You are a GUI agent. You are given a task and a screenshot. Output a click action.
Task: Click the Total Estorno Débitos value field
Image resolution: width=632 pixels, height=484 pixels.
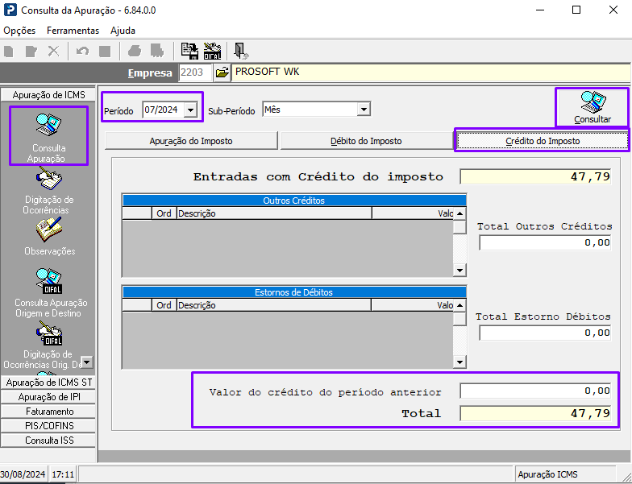545,333
